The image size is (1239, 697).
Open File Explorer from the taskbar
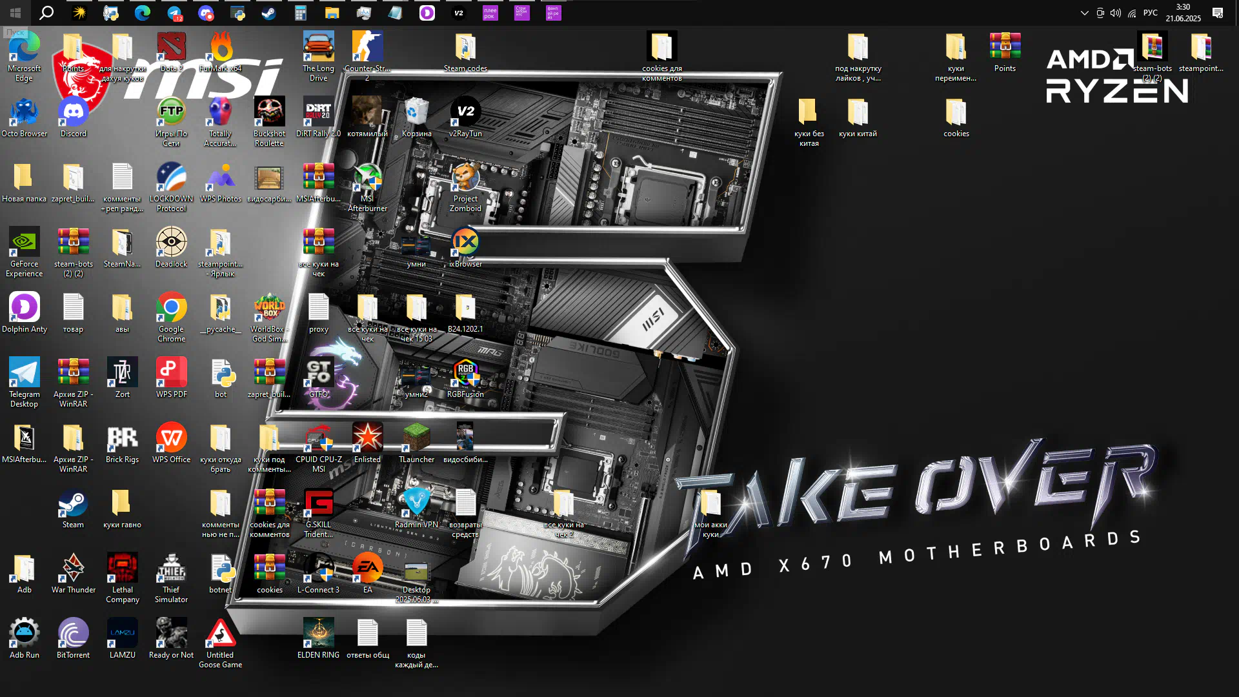[332, 12]
